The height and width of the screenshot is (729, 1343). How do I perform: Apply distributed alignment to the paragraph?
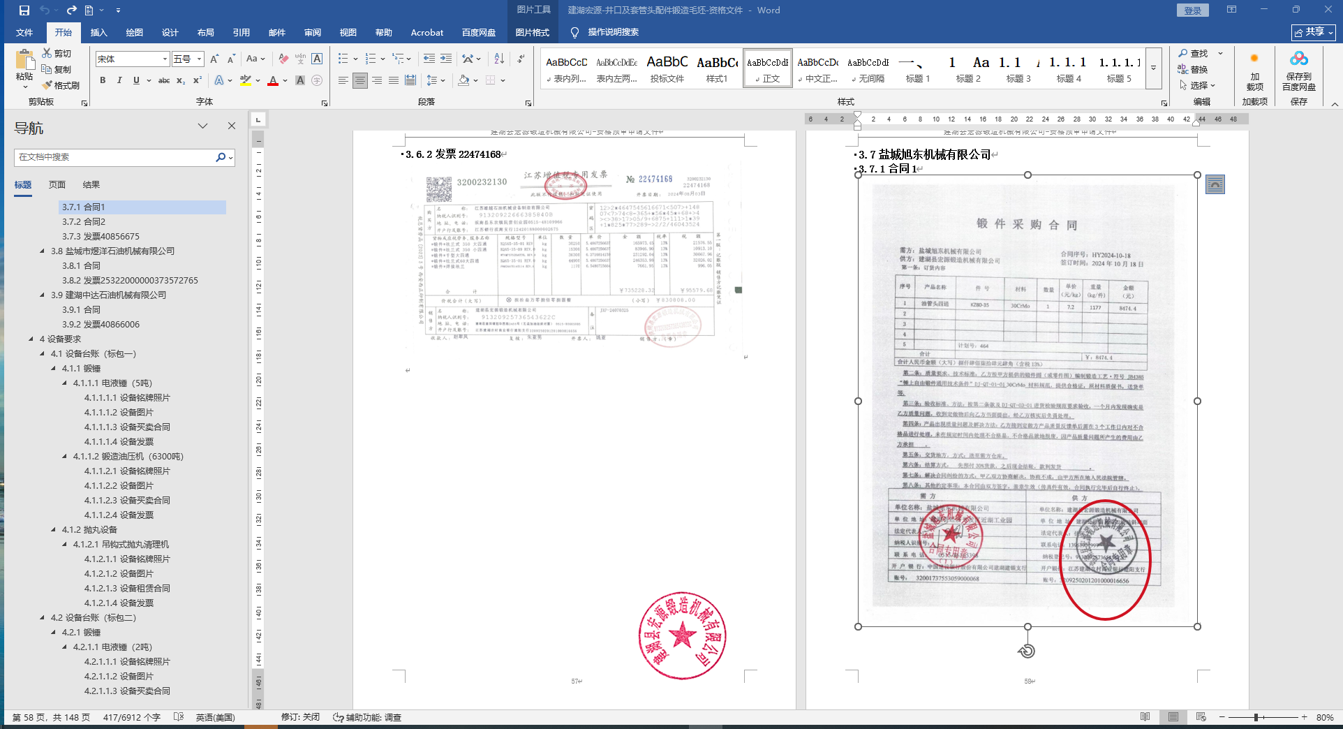[410, 80]
